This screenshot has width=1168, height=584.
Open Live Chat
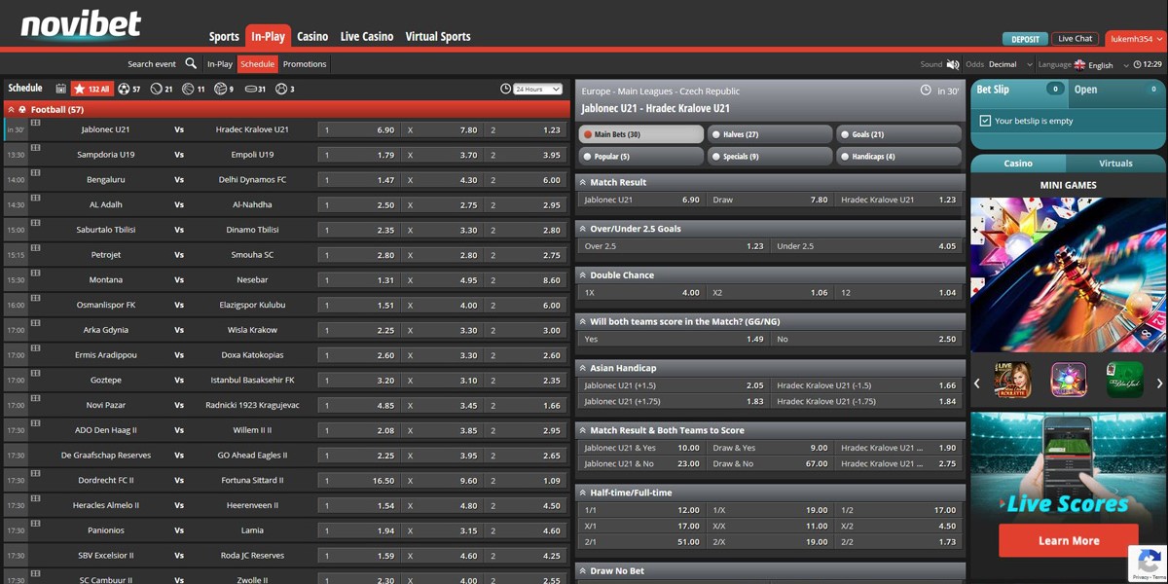(x=1076, y=39)
